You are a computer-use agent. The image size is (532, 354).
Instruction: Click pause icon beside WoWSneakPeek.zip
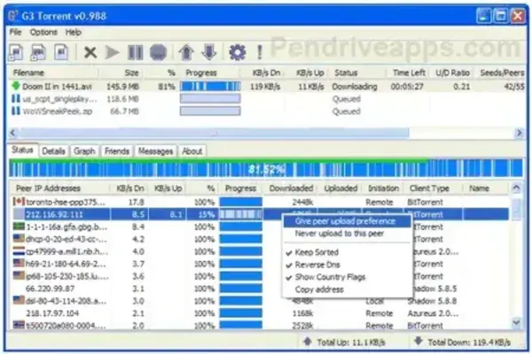tap(16, 111)
